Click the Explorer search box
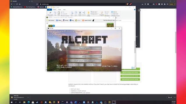The width and height of the screenshot is (186, 104). (125, 20)
